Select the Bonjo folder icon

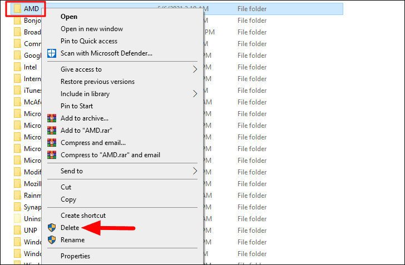[18, 21]
